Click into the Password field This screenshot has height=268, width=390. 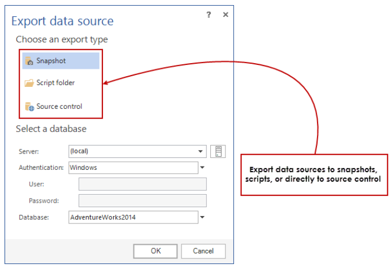coord(142,201)
